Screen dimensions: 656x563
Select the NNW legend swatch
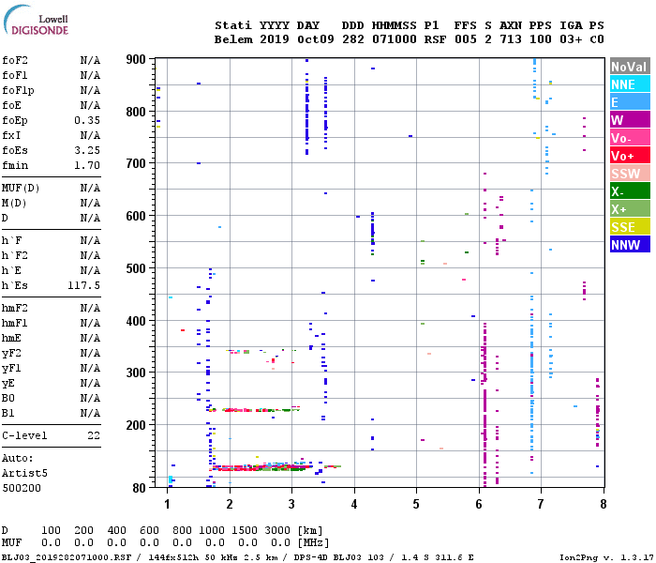[630, 245]
